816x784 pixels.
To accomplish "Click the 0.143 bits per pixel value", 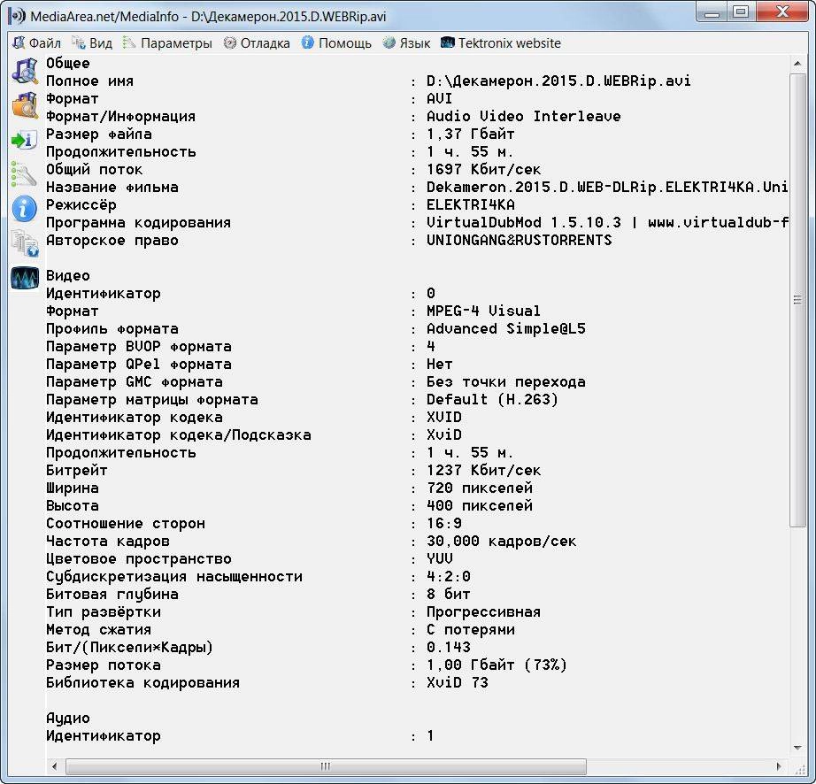I will 449,647.
